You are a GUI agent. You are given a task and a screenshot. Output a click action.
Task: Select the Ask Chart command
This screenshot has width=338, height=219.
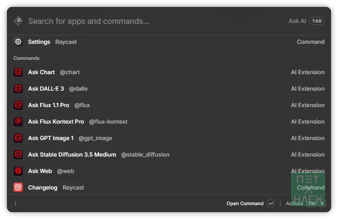point(169,72)
